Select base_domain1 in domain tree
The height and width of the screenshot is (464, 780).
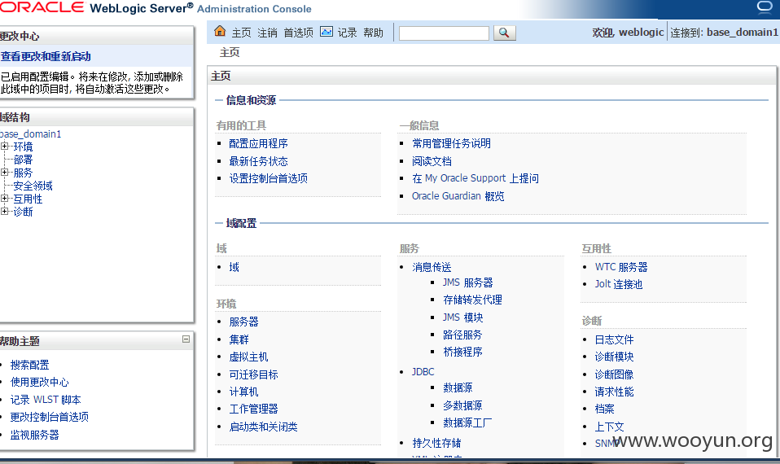pos(30,134)
